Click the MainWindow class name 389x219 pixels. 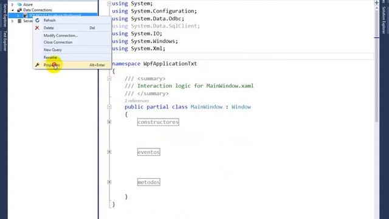coord(207,107)
